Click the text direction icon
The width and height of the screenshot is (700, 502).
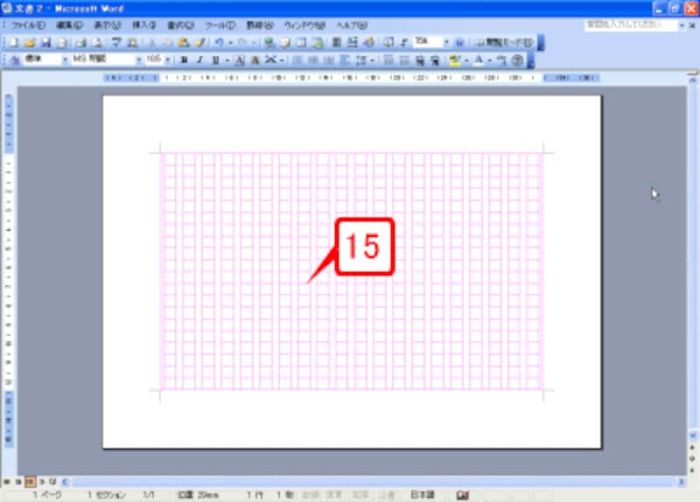point(353,43)
